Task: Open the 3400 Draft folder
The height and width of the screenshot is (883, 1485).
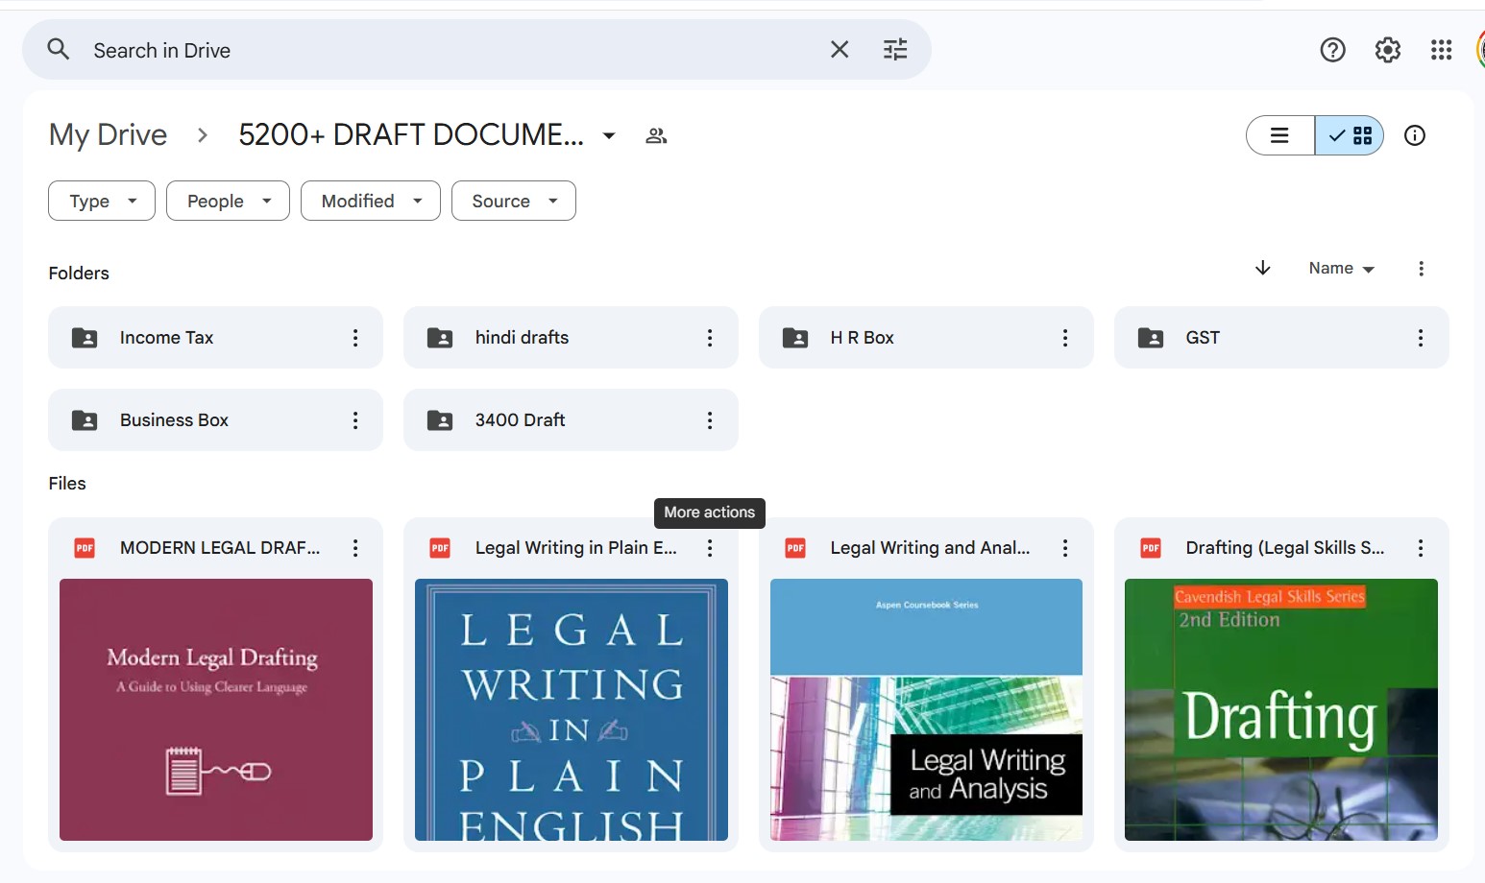Action: pyautogui.click(x=571, y=419)
